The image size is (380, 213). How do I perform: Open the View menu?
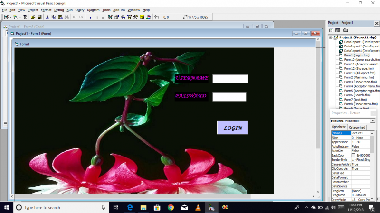point(21,10)
